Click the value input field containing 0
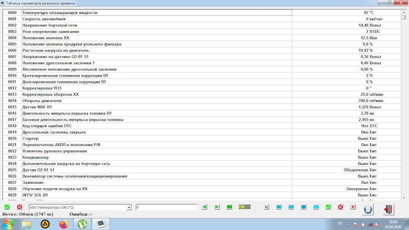409x230 pixels. coord(167,207)
